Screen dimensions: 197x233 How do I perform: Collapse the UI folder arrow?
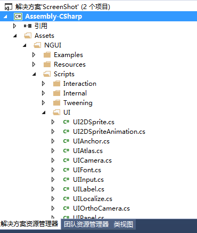(44, 113)
